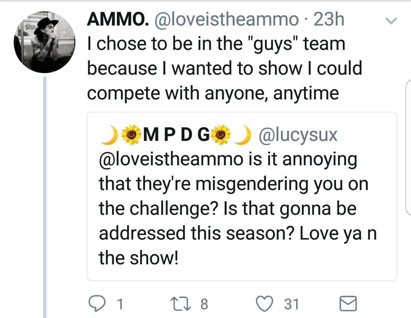Open the AMMO. display name profile

118,19
